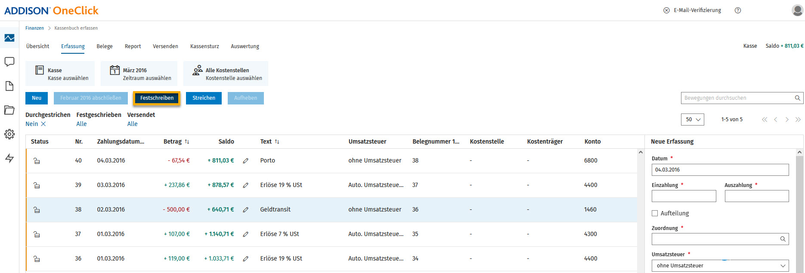Edit the Geldtransit entry with pencil icon
Viewport: 805px width, 273px height.
pyautogui.click(x=246, y=210)
